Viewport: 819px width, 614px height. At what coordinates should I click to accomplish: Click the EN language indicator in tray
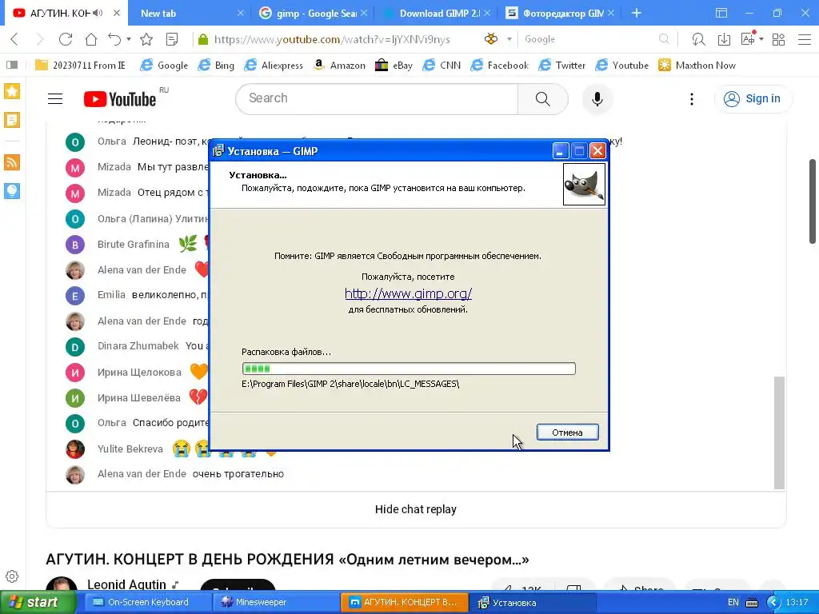tap(733, 603)
